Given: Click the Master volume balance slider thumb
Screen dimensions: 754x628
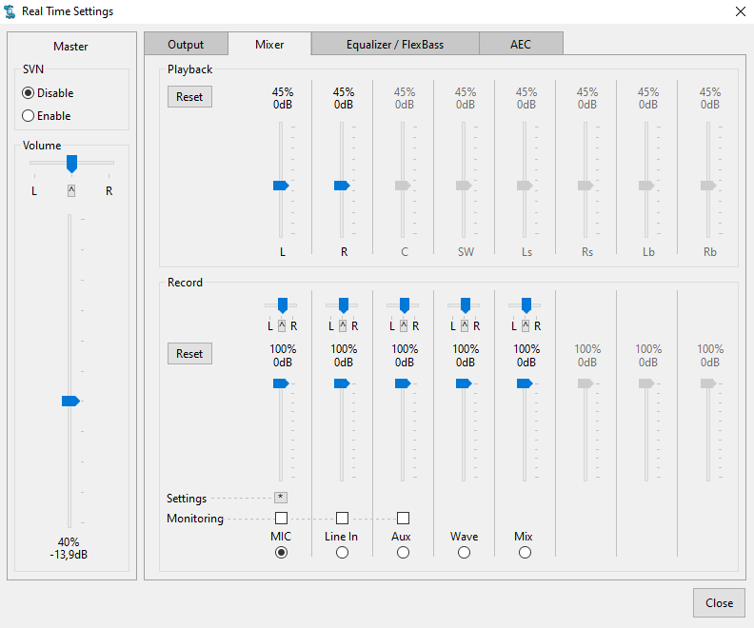Looking at the screenshot, I should [71, 164].
